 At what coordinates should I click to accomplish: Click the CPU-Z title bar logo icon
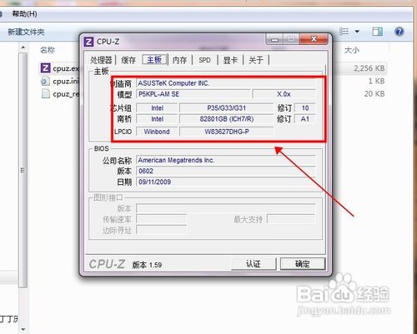click(x=88, y=42)
